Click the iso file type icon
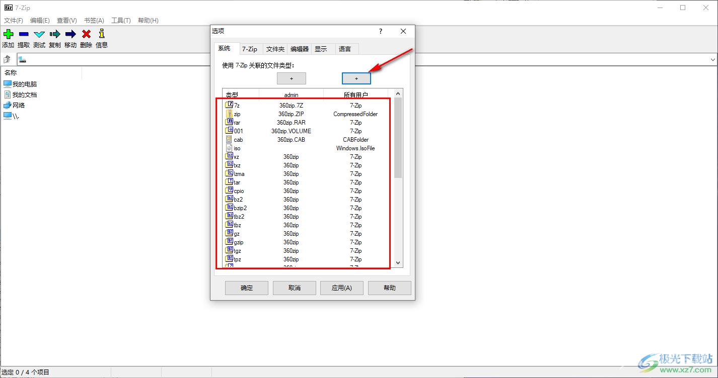 [x=230, y=148]
